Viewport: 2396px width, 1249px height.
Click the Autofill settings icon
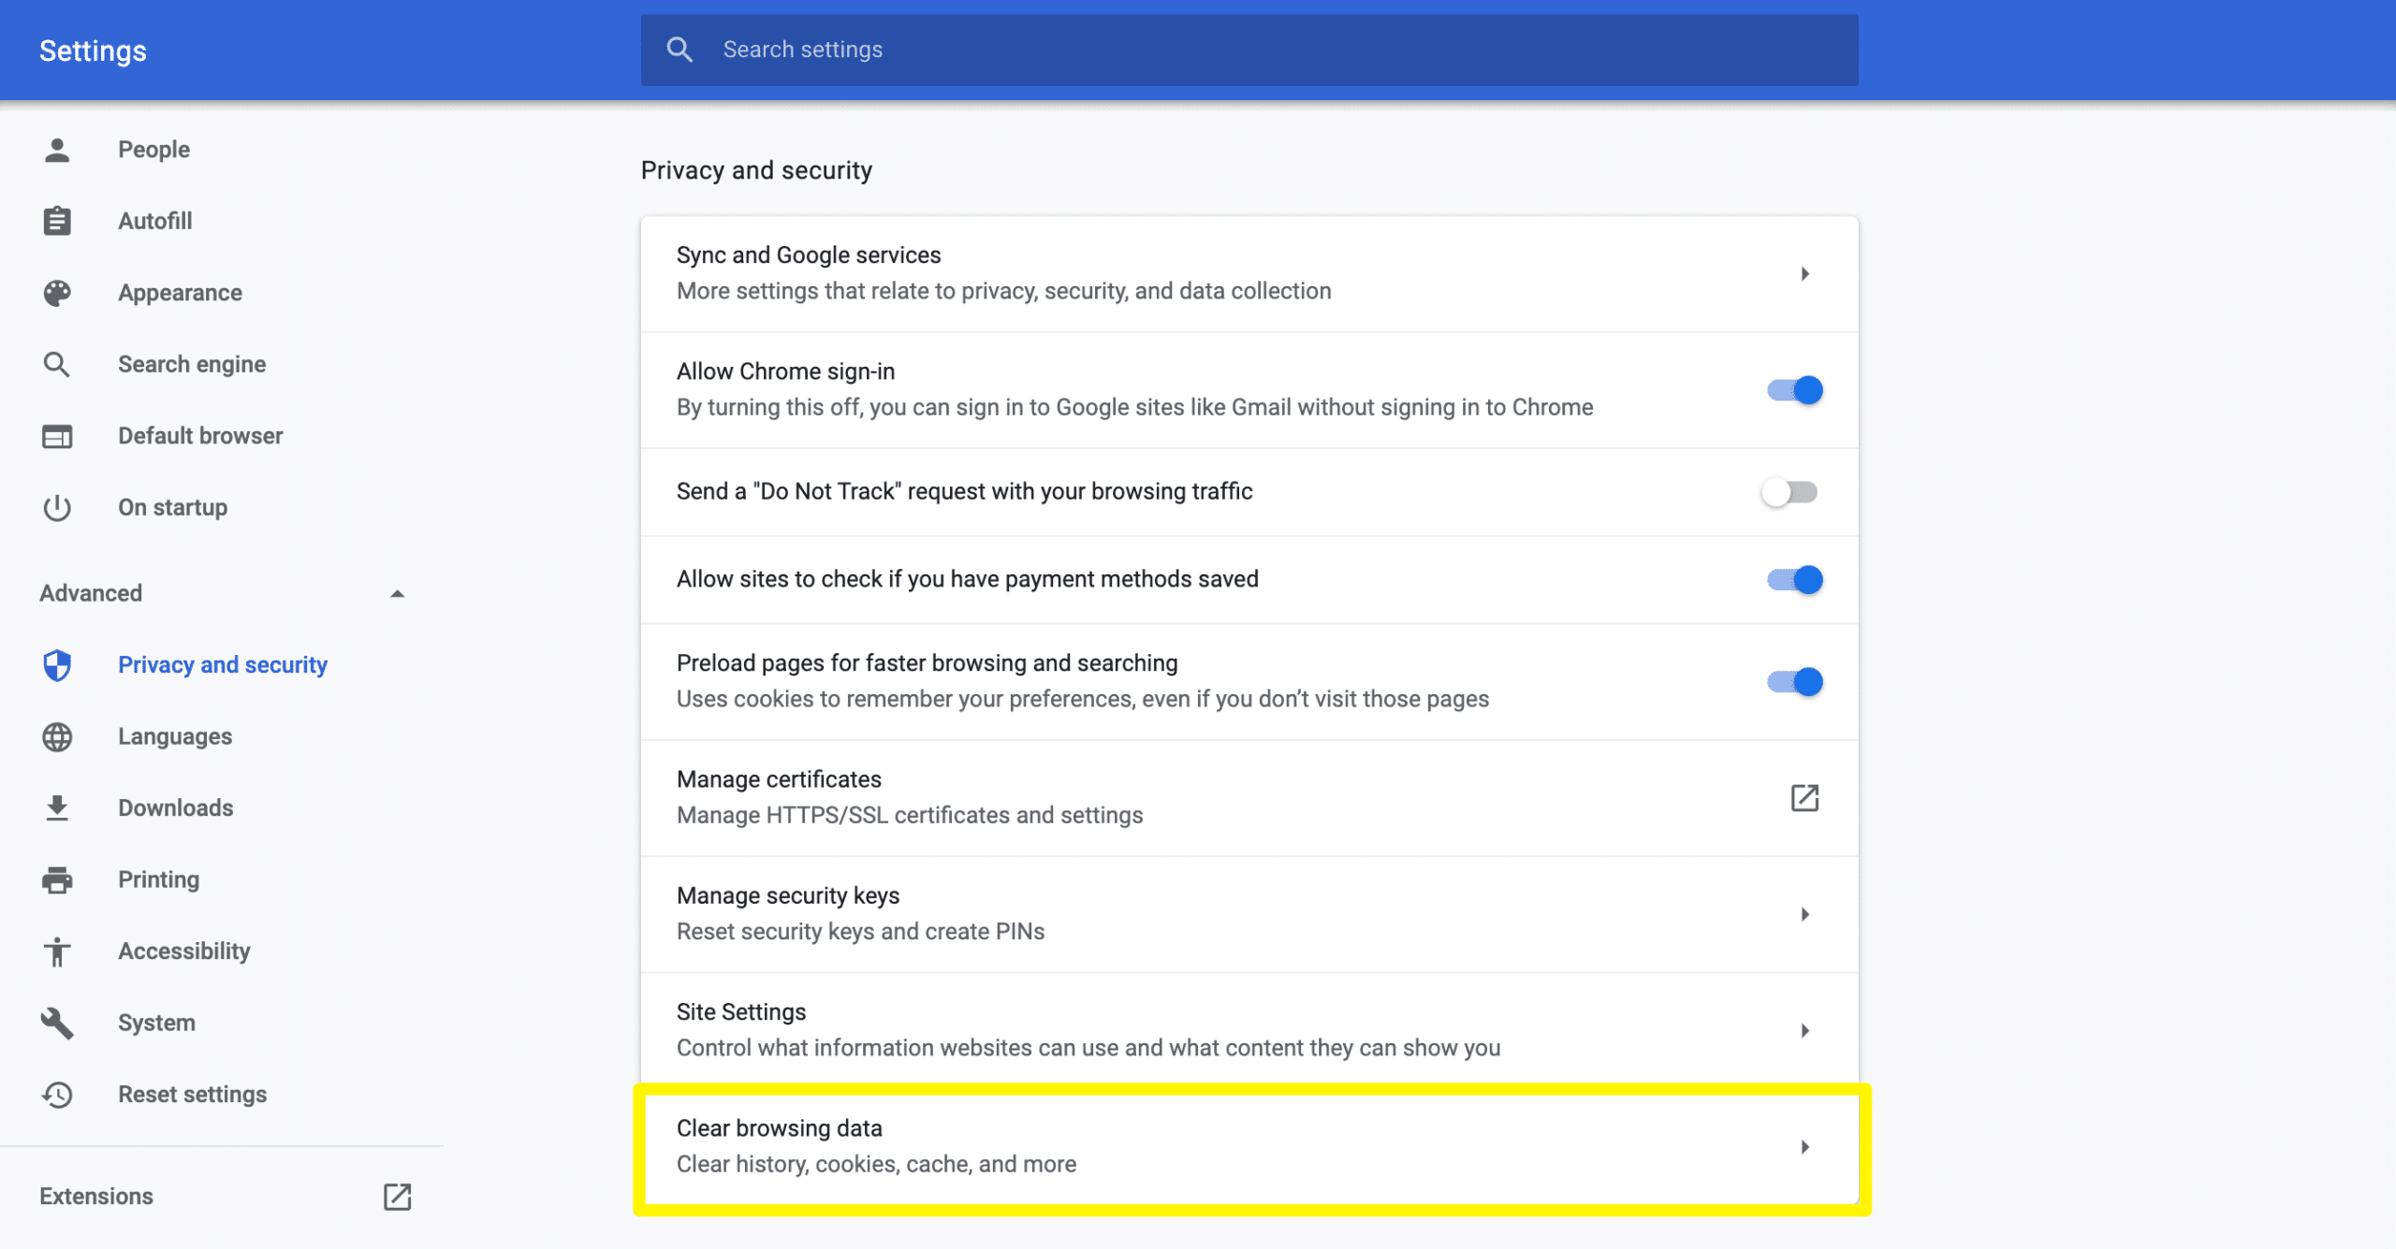click(x=55, y=220)
